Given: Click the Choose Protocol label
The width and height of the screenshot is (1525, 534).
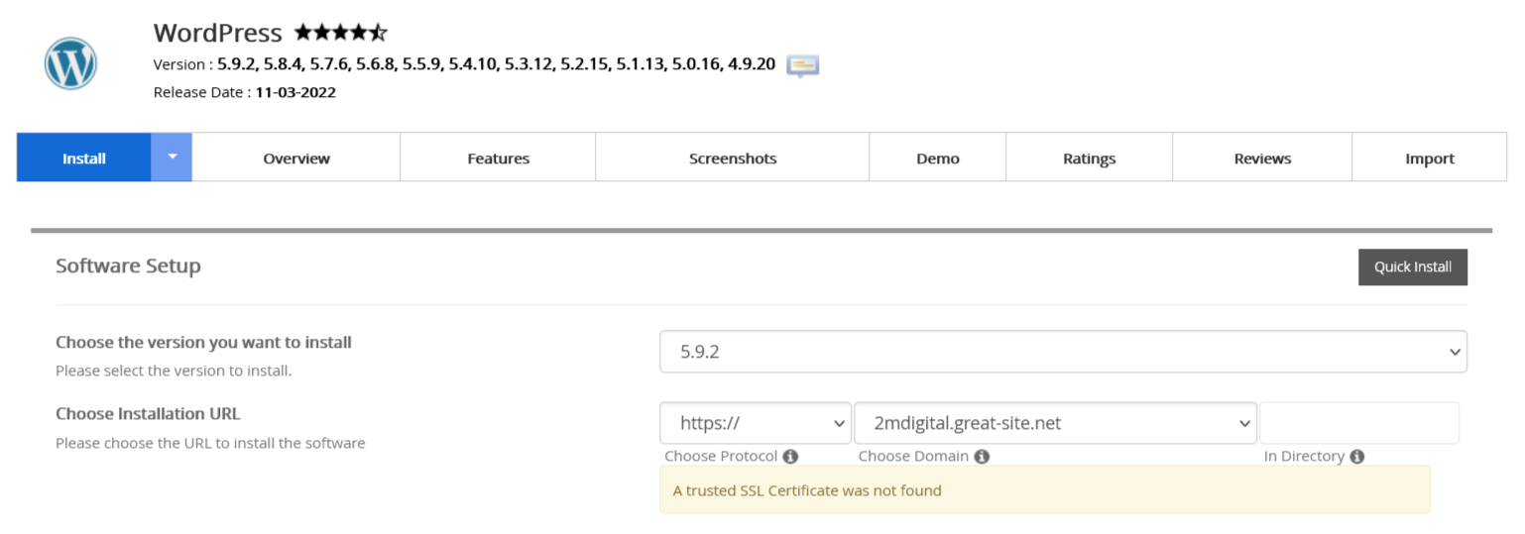Looking at the screenshot, I should [x=721, y=457].
